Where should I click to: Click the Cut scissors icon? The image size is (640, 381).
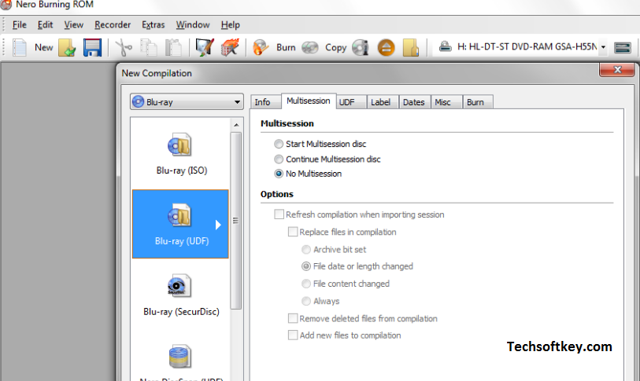pos(124,48)
